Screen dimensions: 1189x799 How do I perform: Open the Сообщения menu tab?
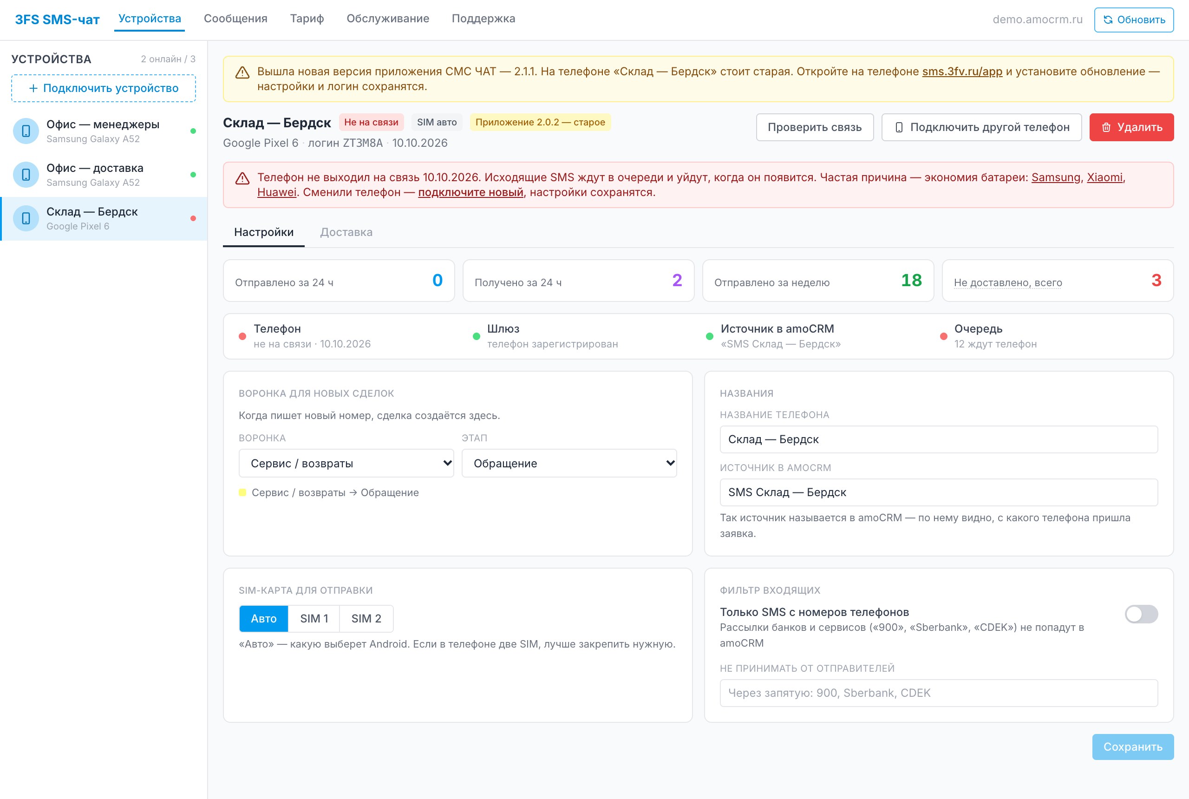click(x=235, y=19)
